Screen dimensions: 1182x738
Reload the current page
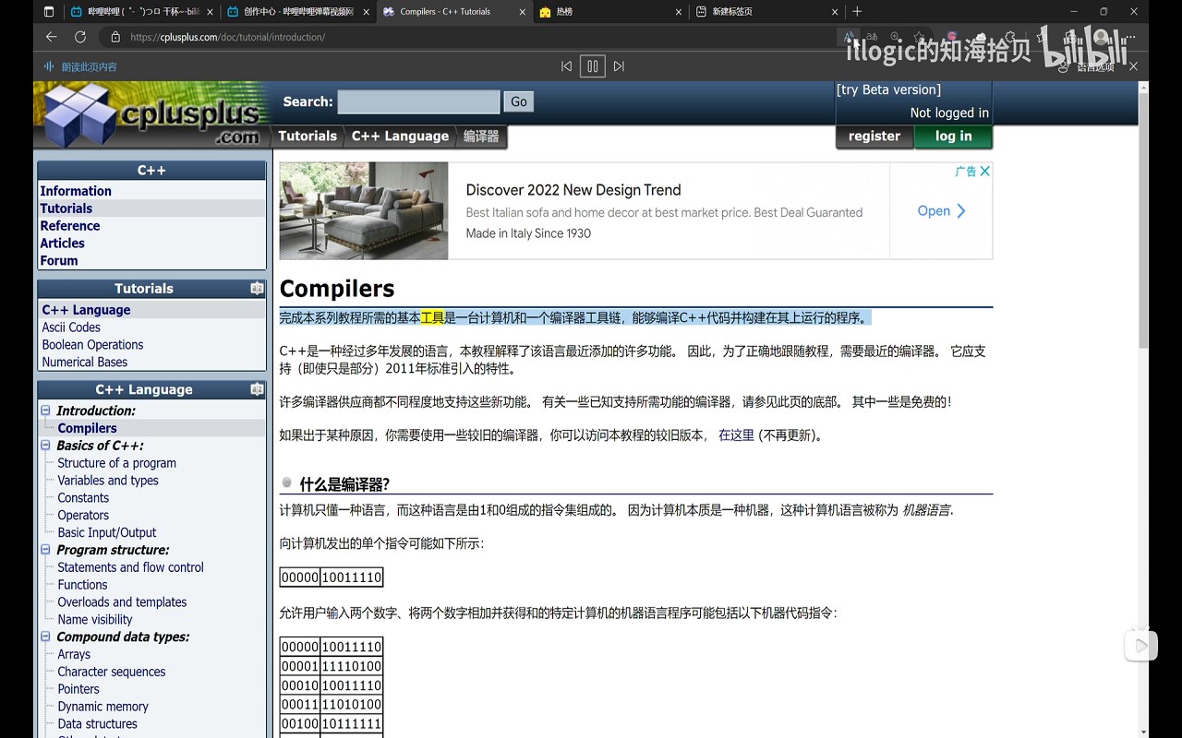(x=80, y=37)
